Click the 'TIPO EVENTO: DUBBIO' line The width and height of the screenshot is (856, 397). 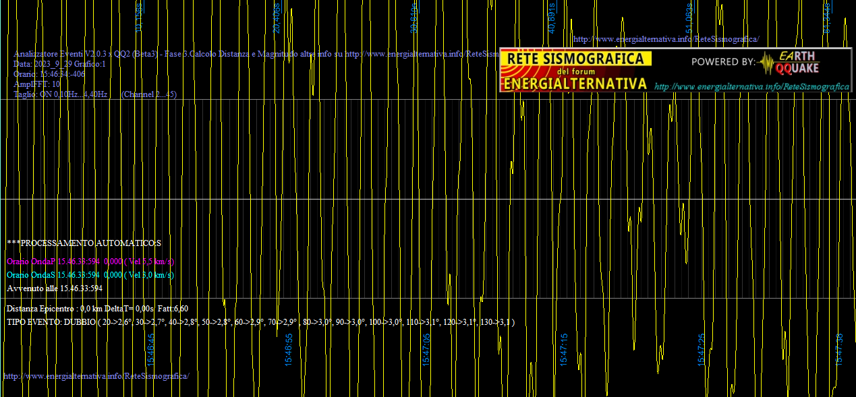261,322
